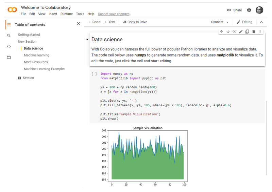Open the code snippets sidebar icon

pos(9,46)
